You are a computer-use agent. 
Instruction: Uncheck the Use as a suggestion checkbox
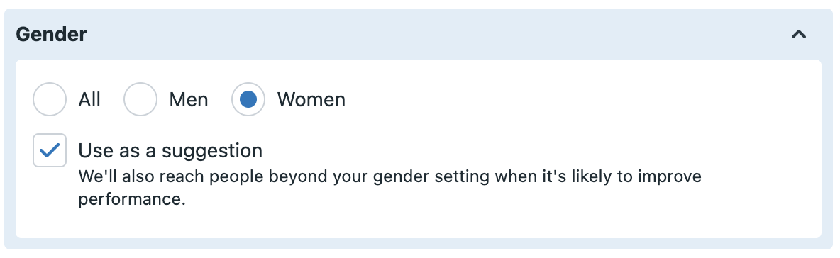click(x=50, y=150)
